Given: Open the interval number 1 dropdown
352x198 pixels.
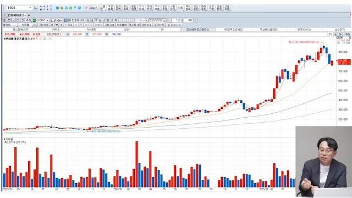Looking at the screenshot, I should coord(143,20).
